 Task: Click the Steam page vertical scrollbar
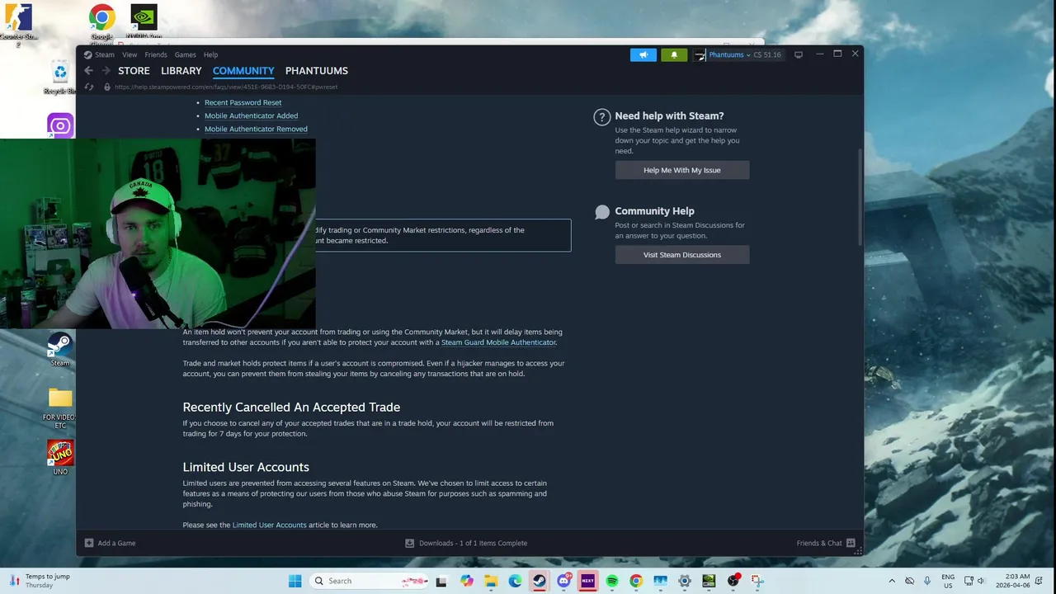click(860, 196)
